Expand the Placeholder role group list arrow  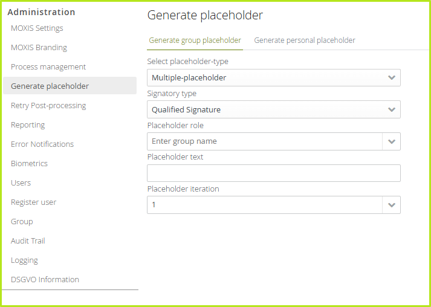point(392,141)
